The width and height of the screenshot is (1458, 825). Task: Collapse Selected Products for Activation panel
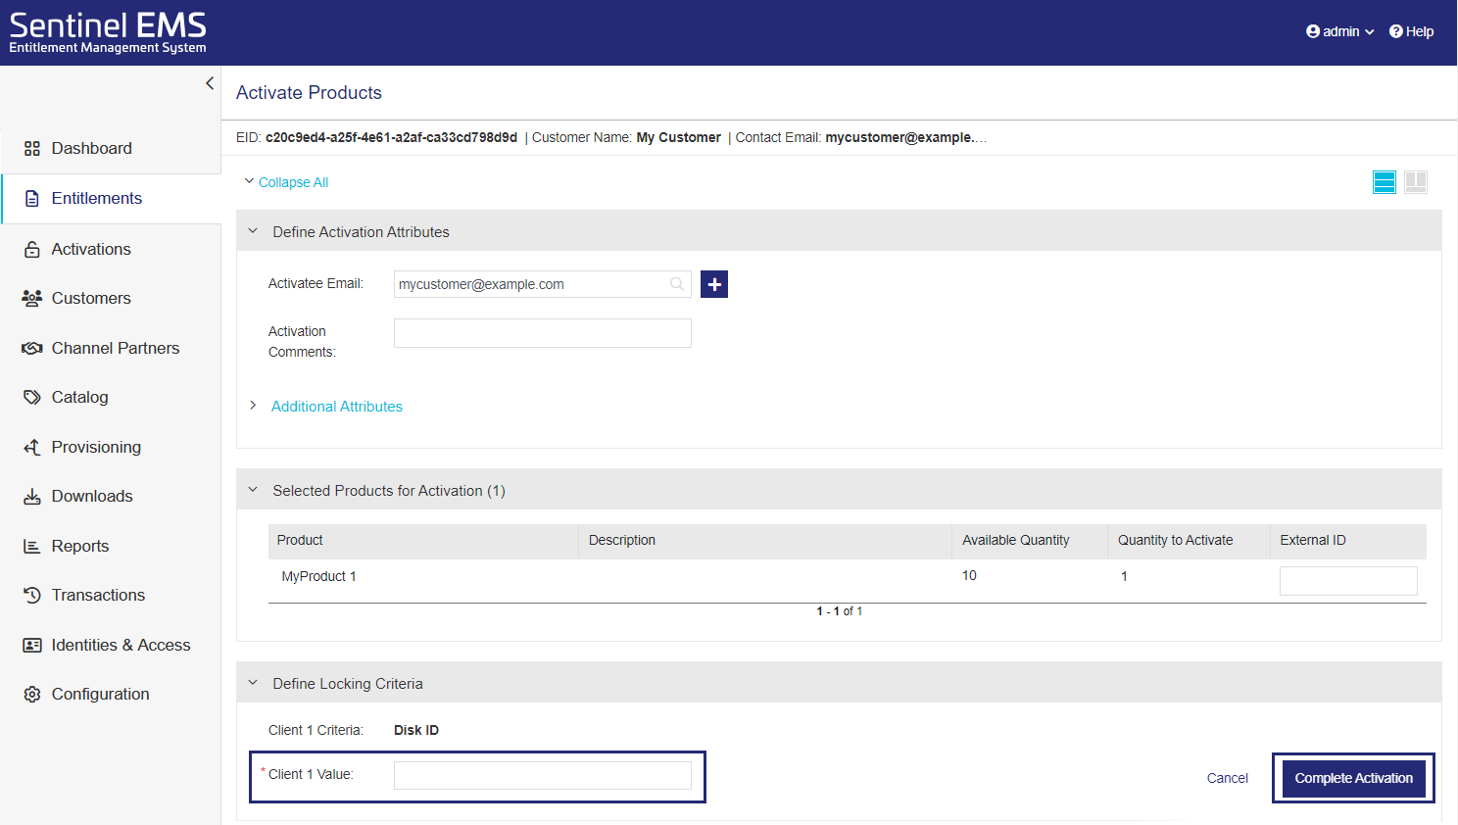(x=253, y=490)
